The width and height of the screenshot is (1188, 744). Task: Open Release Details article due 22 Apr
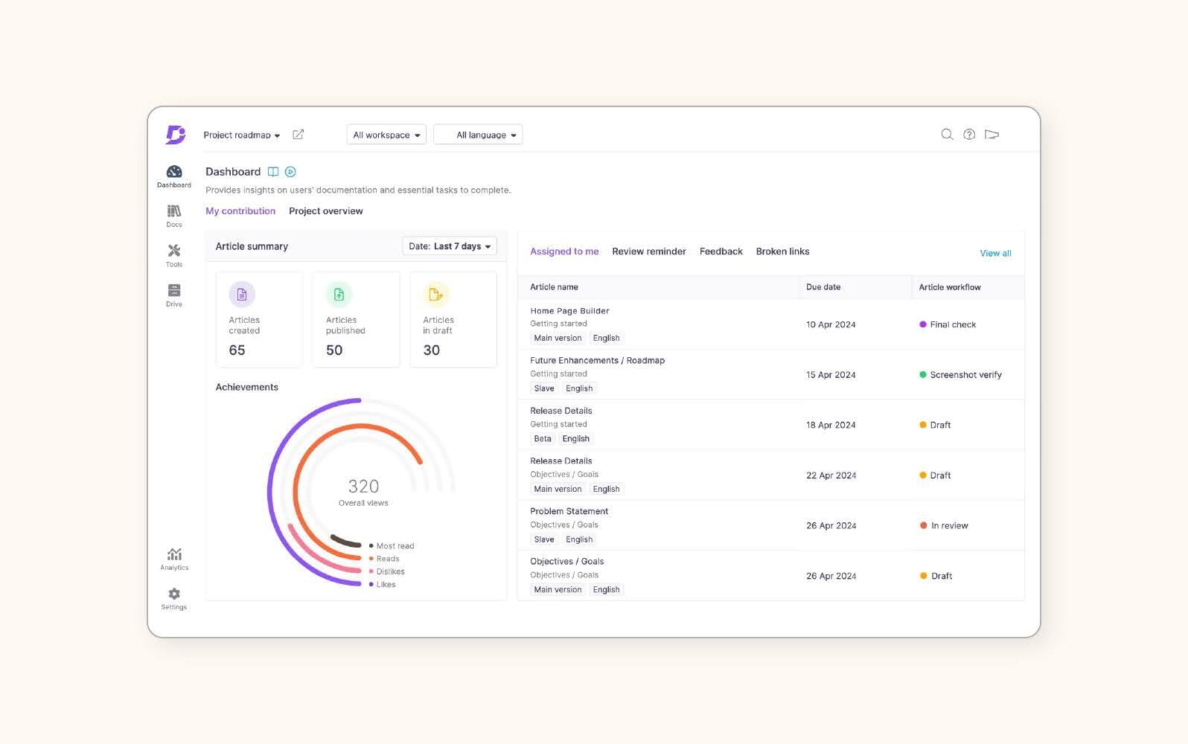[561, 461]
